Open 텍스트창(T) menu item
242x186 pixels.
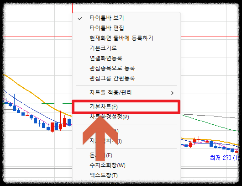click(x=126, y=175)
